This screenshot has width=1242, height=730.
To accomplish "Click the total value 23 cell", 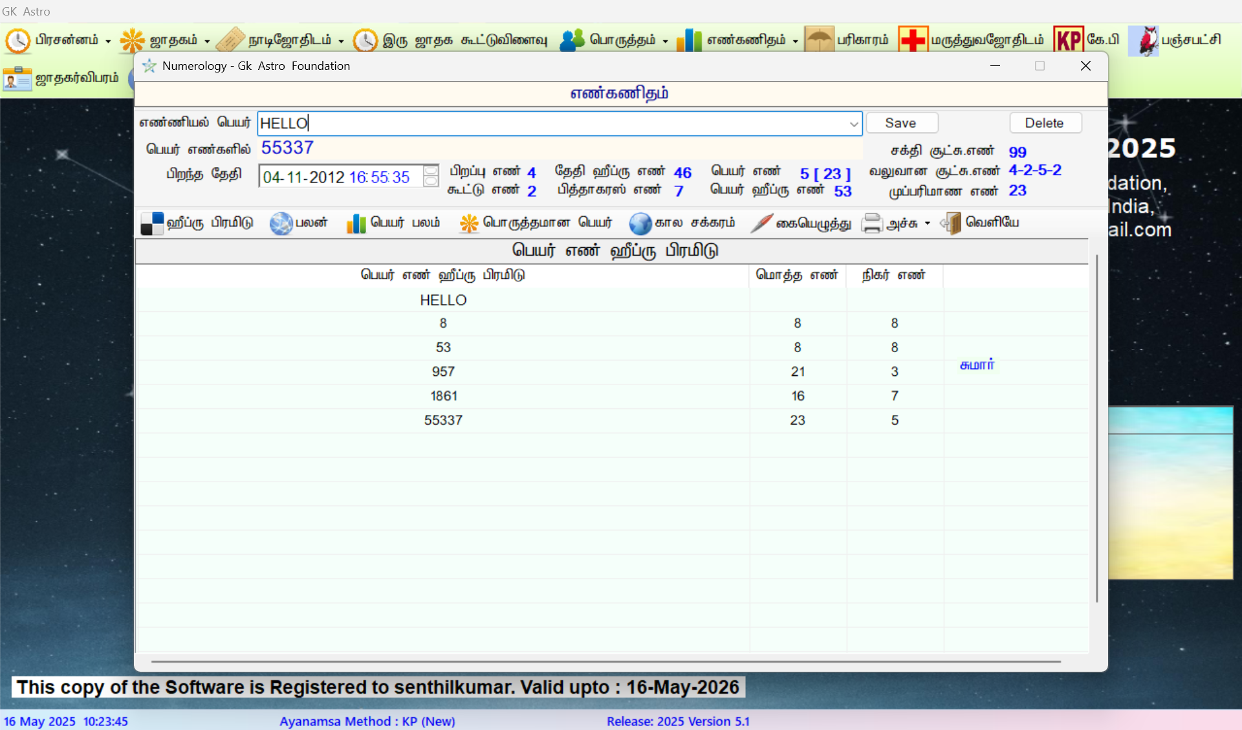I will 798,421.
